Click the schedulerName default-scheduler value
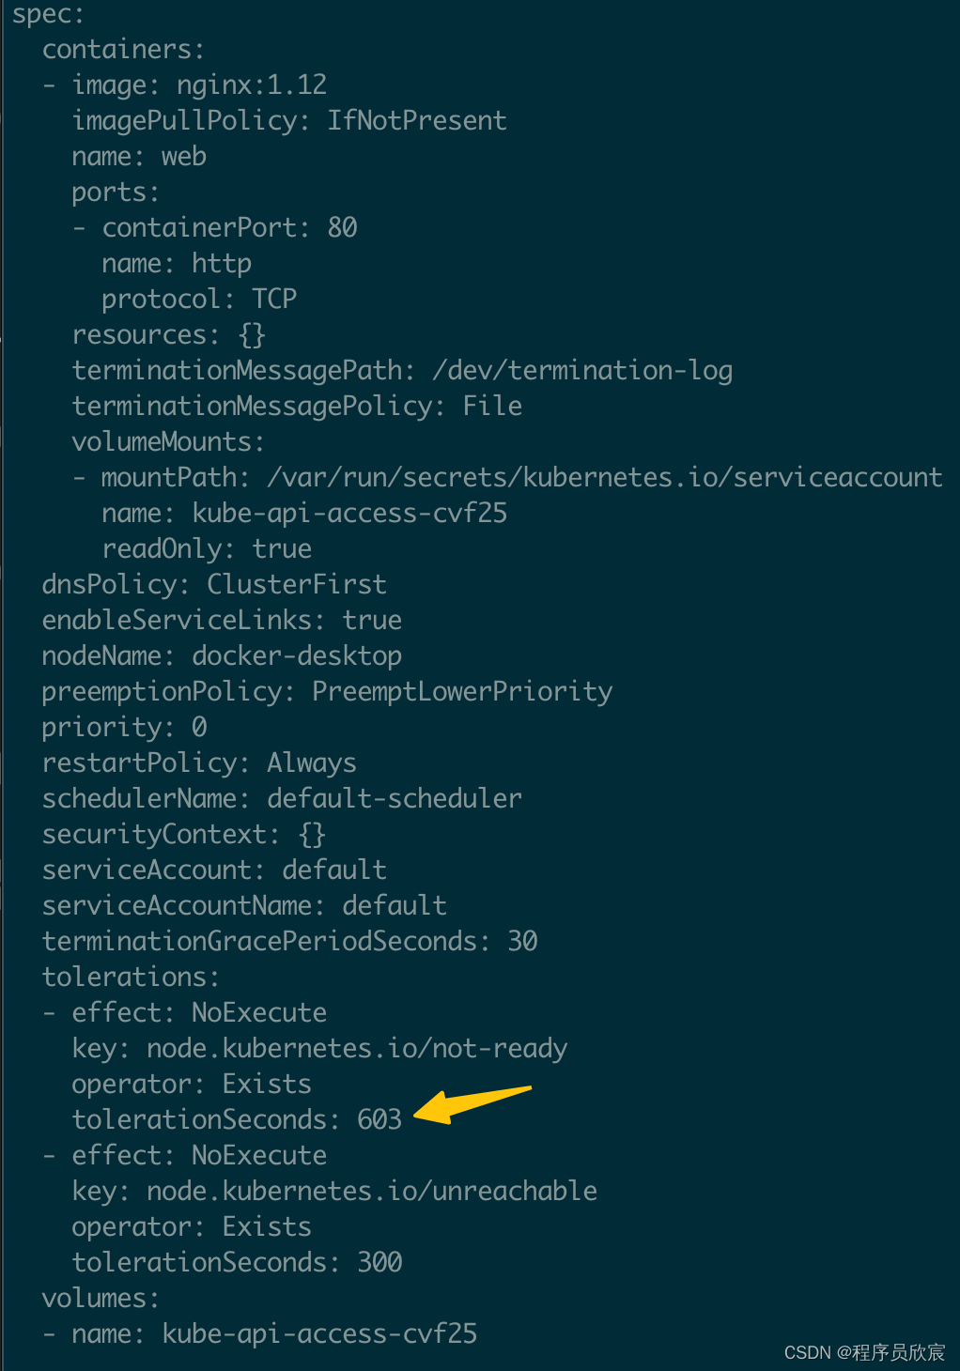960x1371 pixels. [x=395, y=798]
